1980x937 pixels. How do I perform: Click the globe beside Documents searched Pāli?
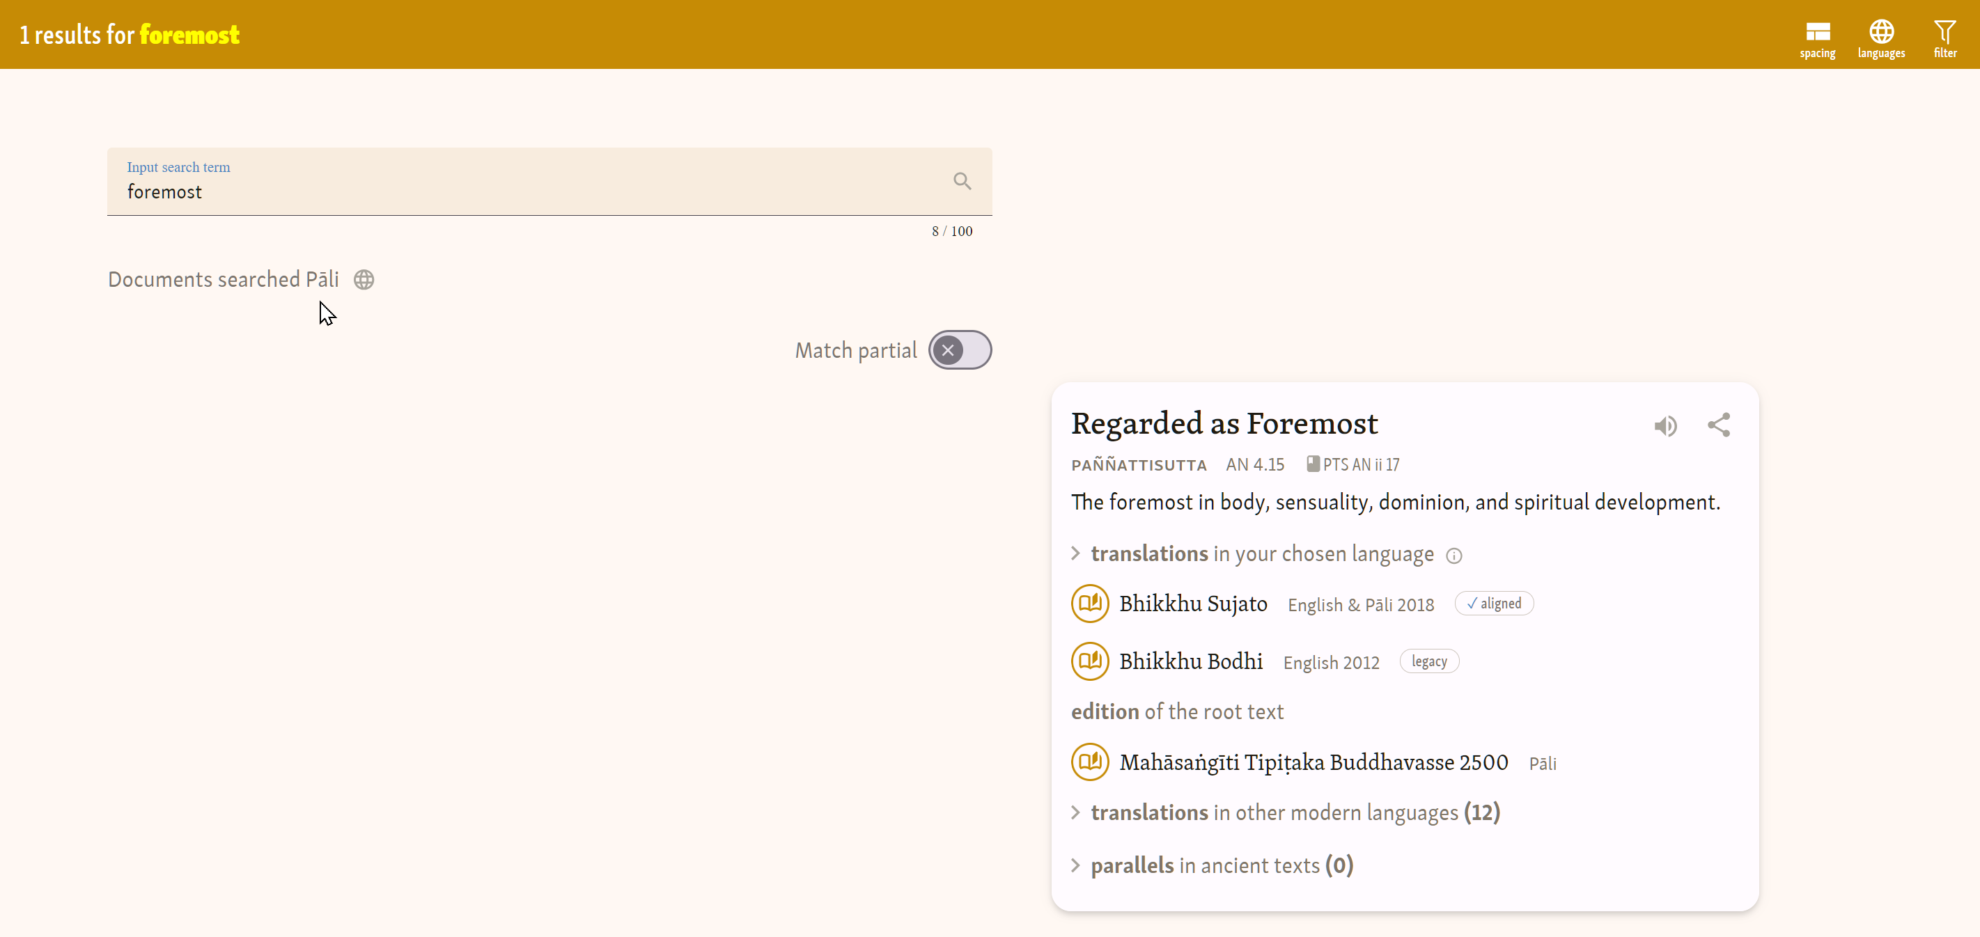pos(364,280)
